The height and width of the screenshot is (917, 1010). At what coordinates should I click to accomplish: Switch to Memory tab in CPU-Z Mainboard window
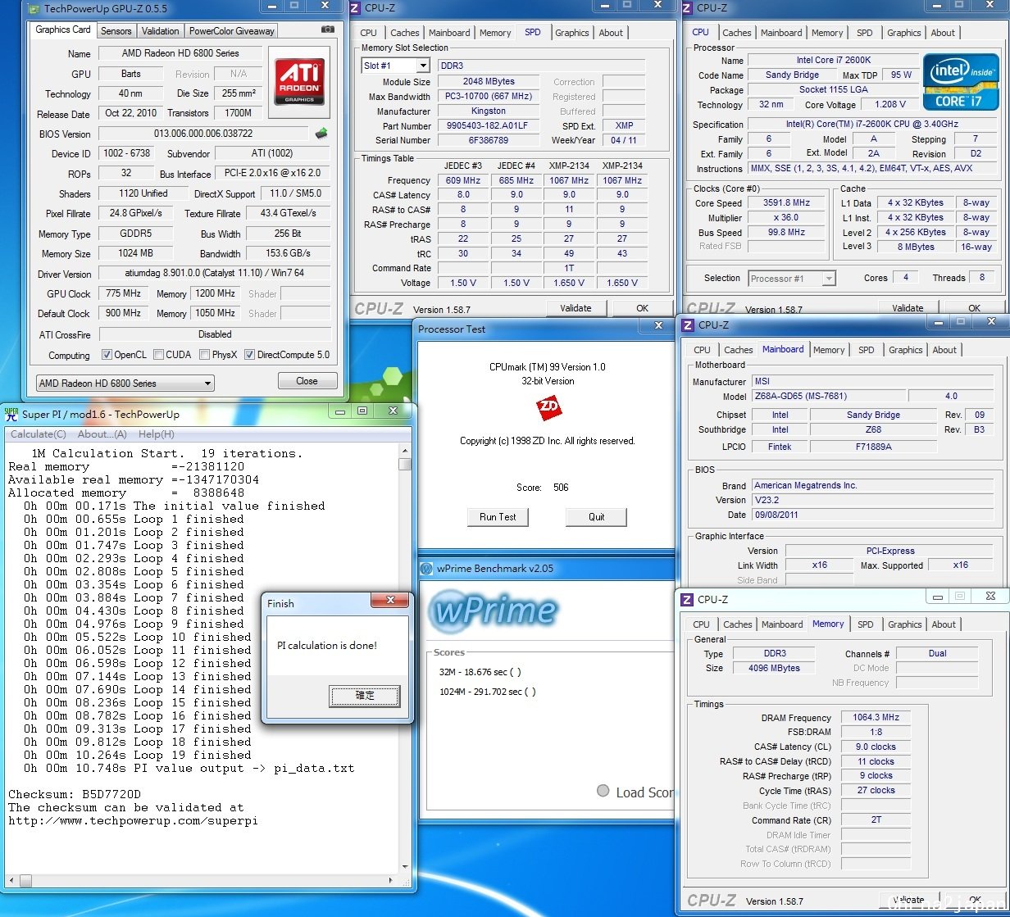[x=829, y=350]
